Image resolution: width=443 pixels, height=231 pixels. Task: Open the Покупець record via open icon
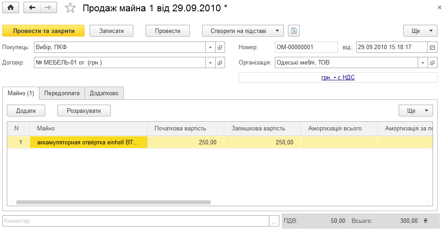point(220,47)
